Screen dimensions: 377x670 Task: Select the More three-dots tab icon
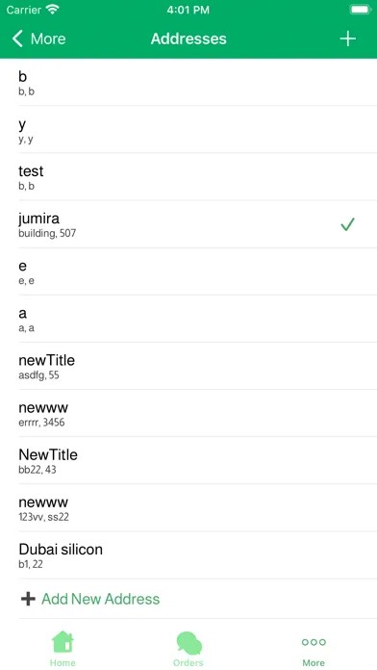click(314, 642)
